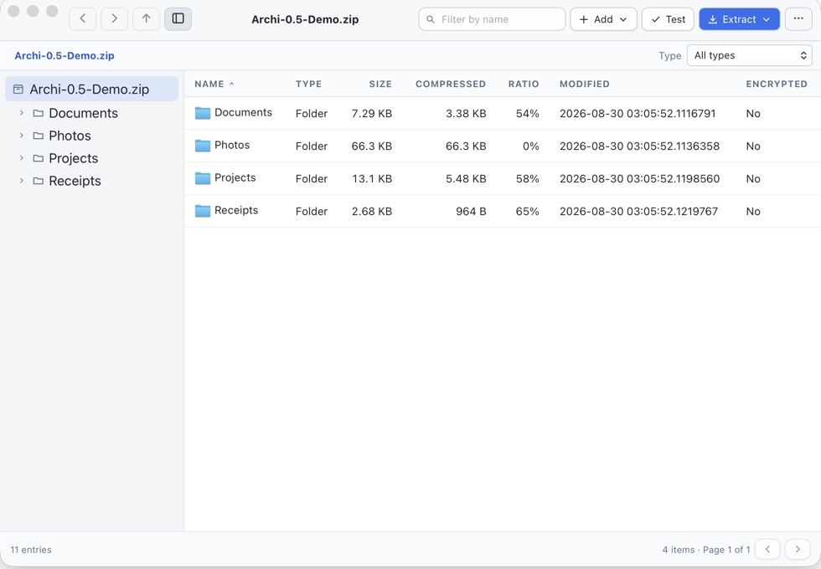
Task: Click the 65% ratio cell
Action: click(527, 211)
